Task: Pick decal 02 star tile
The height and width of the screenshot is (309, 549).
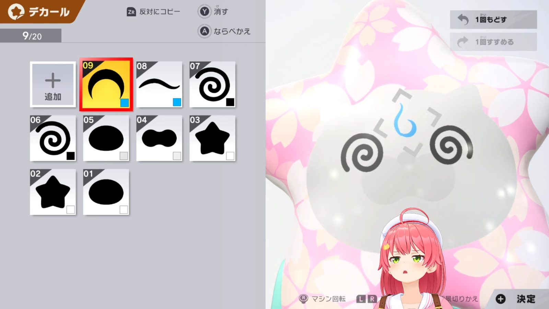Action: tap(53, 192)
